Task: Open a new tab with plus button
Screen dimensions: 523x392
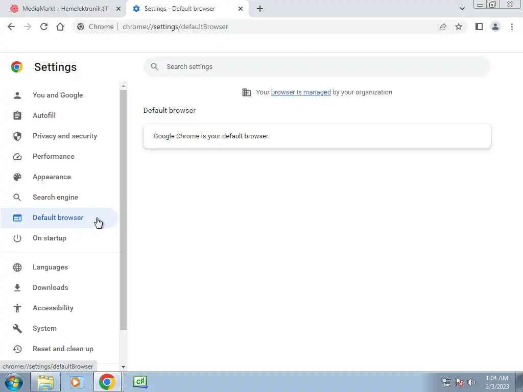Action: [260, 9]
